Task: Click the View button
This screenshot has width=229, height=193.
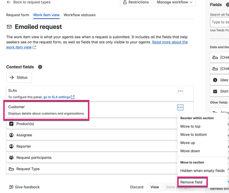Action: (155, 187)
